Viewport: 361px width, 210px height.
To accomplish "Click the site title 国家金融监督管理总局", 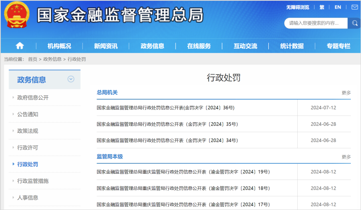I will click(x=120, y=15).
